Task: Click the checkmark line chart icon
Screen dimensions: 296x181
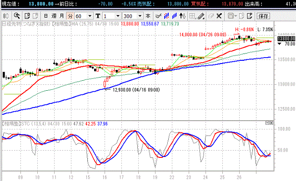Action: click(158, 16)
